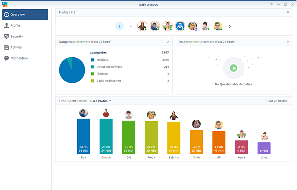Image resolution: width=297 pixels, height=190 pixels.
Task: Click the Activity list icon
Action: click(6, 47)
